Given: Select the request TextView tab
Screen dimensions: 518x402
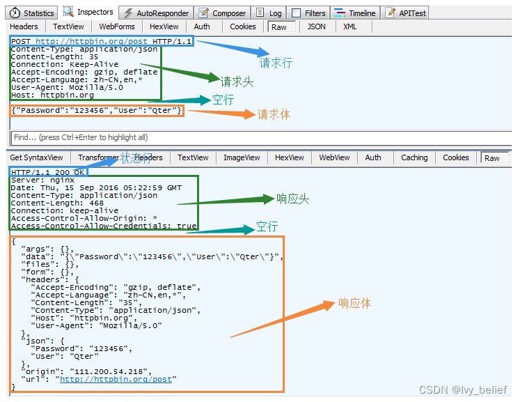Looking at the screenshot, I should pyautogui.click(x=68, y=26).
